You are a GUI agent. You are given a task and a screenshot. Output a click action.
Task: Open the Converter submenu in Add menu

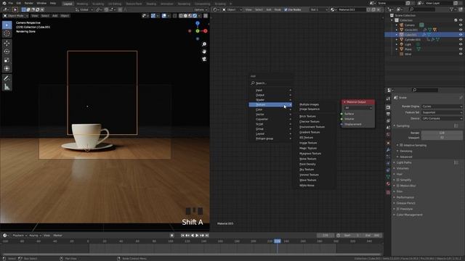point(270,119)
